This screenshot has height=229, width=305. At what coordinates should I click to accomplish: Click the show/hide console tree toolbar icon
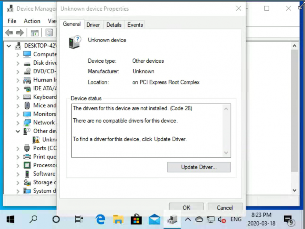35,33
